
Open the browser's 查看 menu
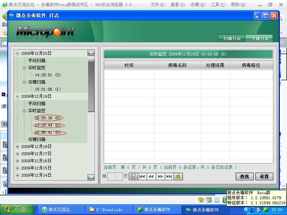point(178,5)
